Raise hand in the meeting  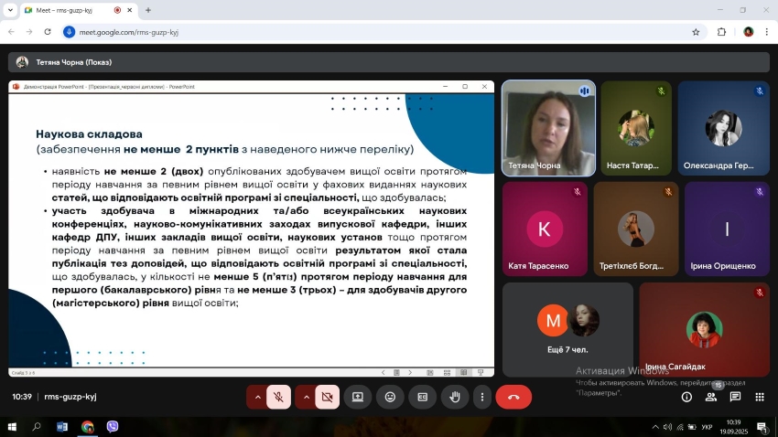pyautogui.click(x=454, y=397)
